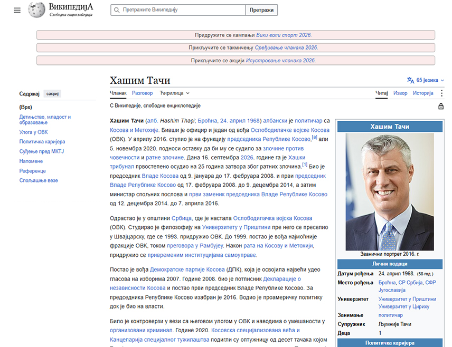The height and width of the screenshot is (347, 452).
Task: Click the magnifier icon in search box
Action: (117, 10)
